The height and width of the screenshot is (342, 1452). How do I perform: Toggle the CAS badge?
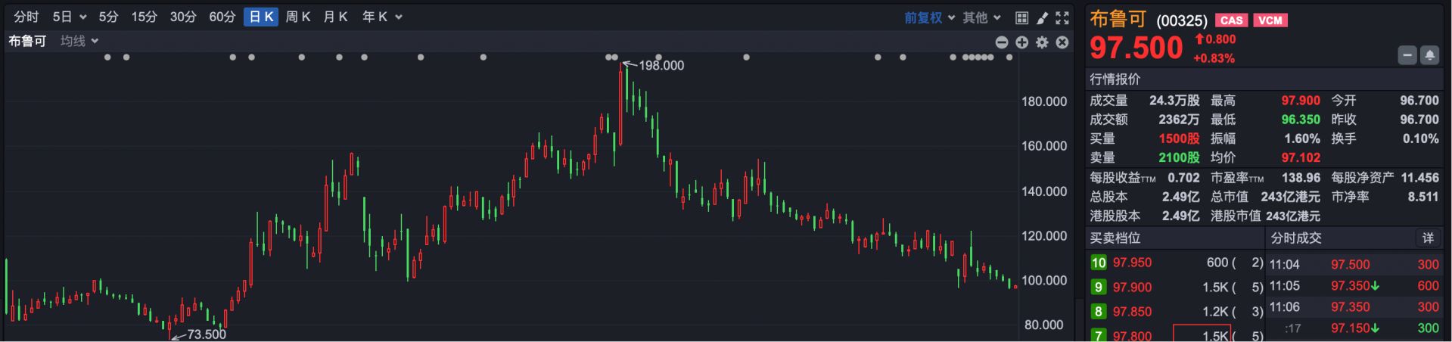(1231, 20)
